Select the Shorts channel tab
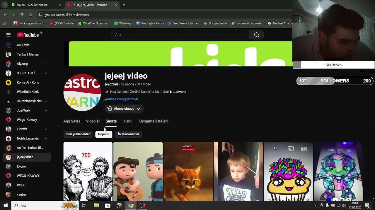 [x=111, y=121]
